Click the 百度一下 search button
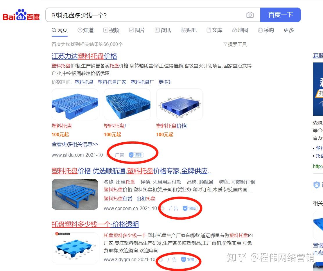The width and height of the screenshot is (323, 271). coord(281,15)
